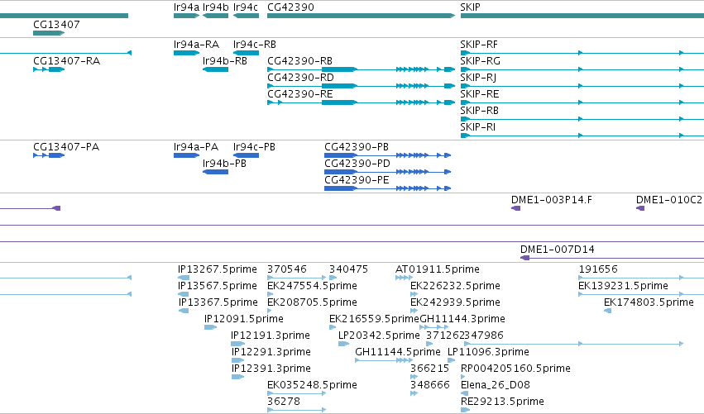Click EST IP12391.3prime
The image size is (704, 414).
(x=271, y=369)
